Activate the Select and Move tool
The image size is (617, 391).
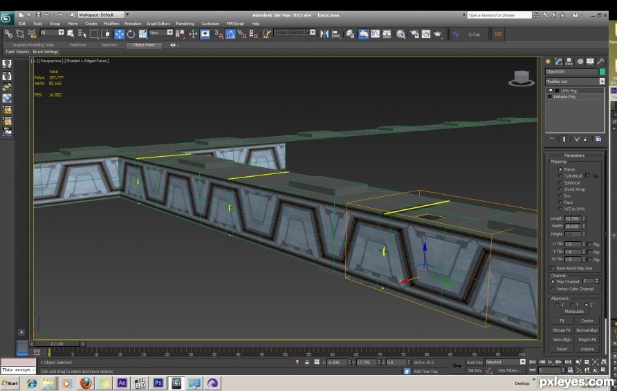tap(119, 34)
